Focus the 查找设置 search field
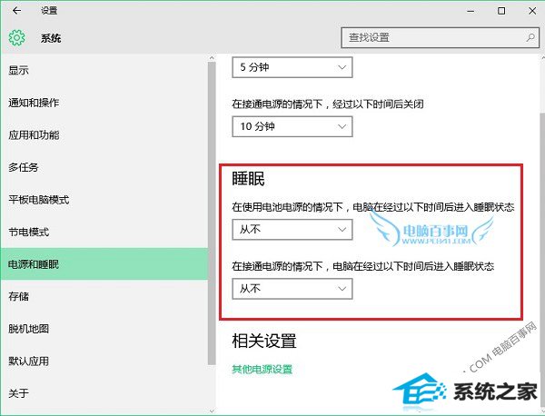The height and width of the screenshot is (416, 545). tap(427, 37)
